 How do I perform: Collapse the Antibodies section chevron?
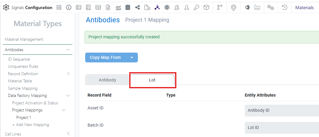[68, 50]
